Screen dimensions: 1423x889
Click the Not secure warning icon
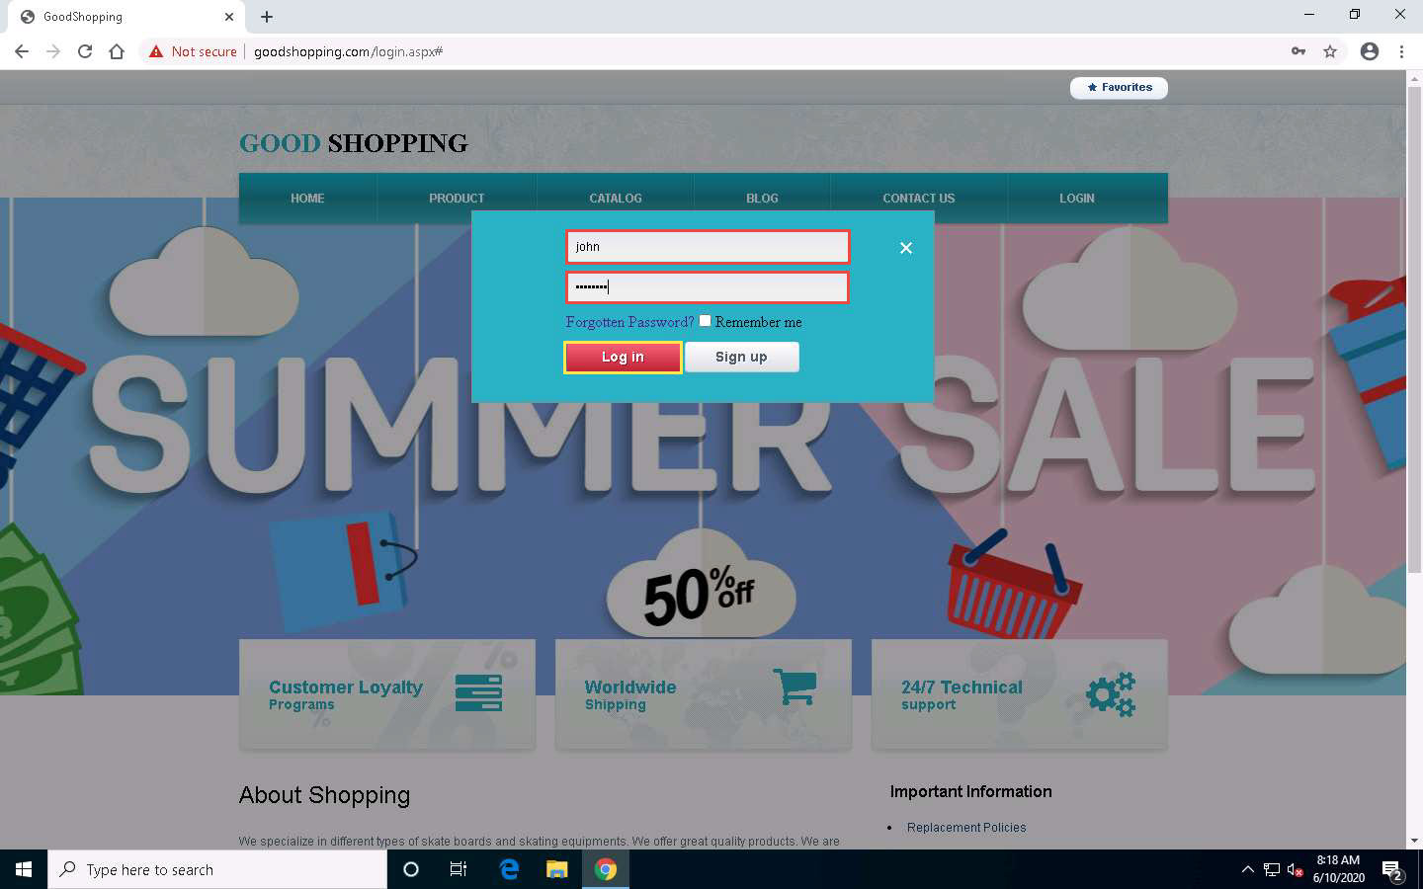[156, 51]
